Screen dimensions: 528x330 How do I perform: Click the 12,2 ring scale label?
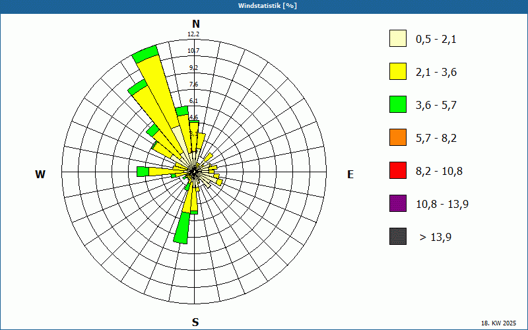coord(193,34)
